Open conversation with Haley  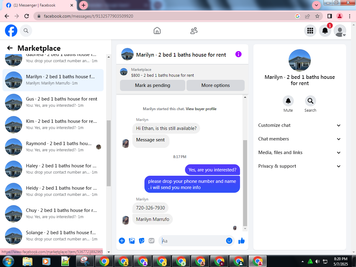pyautogui.click(x=53, y=169)
